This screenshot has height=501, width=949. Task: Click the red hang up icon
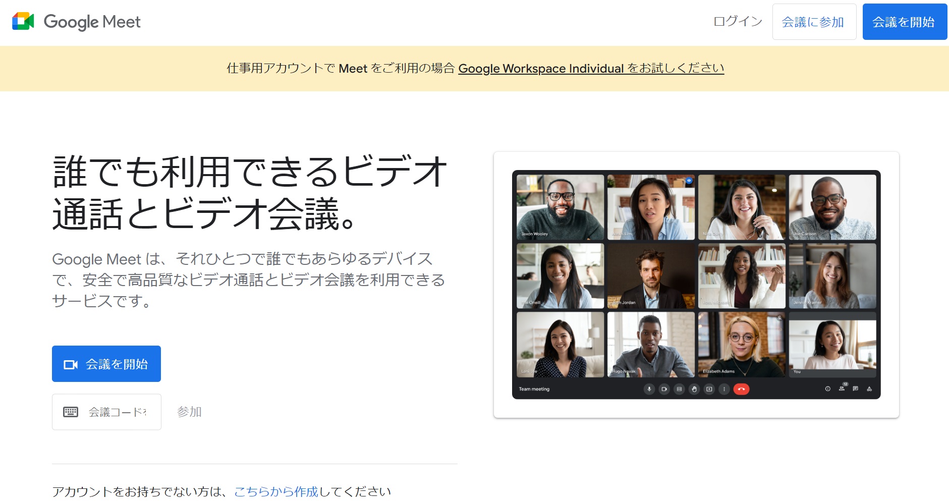740,389
